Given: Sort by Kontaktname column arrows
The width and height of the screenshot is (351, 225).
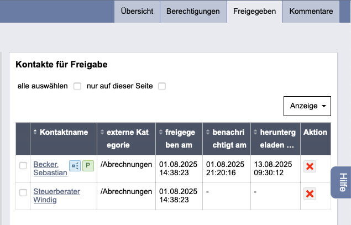Looking at the screenshot, I should pos(35,132).
